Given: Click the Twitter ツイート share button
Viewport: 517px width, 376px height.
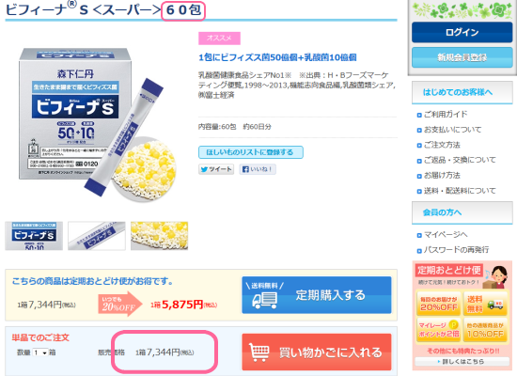Looking at the screenshot, I should (216, 169).
